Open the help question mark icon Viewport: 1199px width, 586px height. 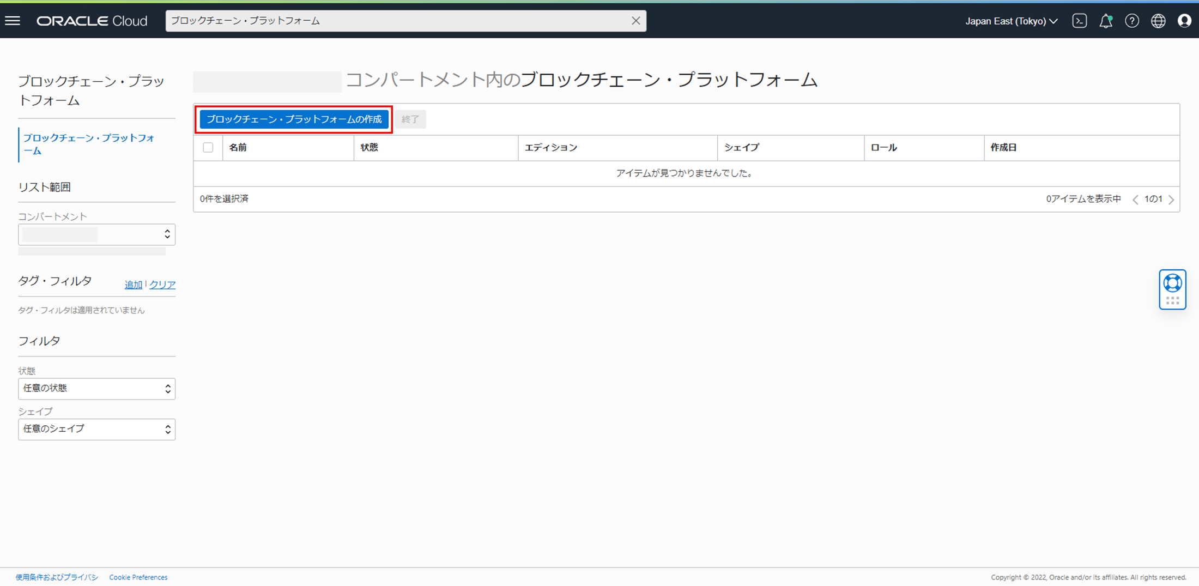pyautogui.click(x=1132, y=20)
